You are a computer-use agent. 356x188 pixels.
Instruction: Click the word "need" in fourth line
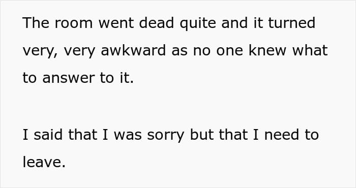[x=282, y=135]
